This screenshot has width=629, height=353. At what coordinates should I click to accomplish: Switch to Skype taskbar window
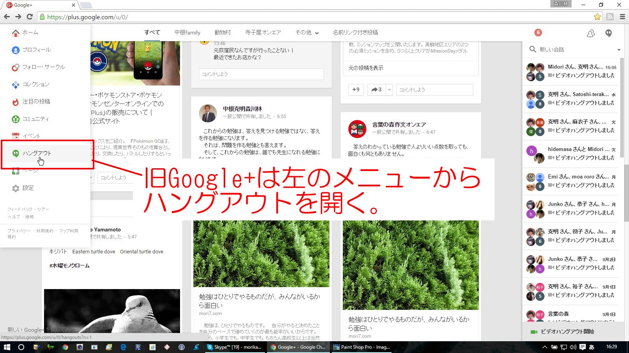[x=235, y=347]
